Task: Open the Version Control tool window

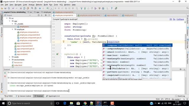Action: (24, 96)
